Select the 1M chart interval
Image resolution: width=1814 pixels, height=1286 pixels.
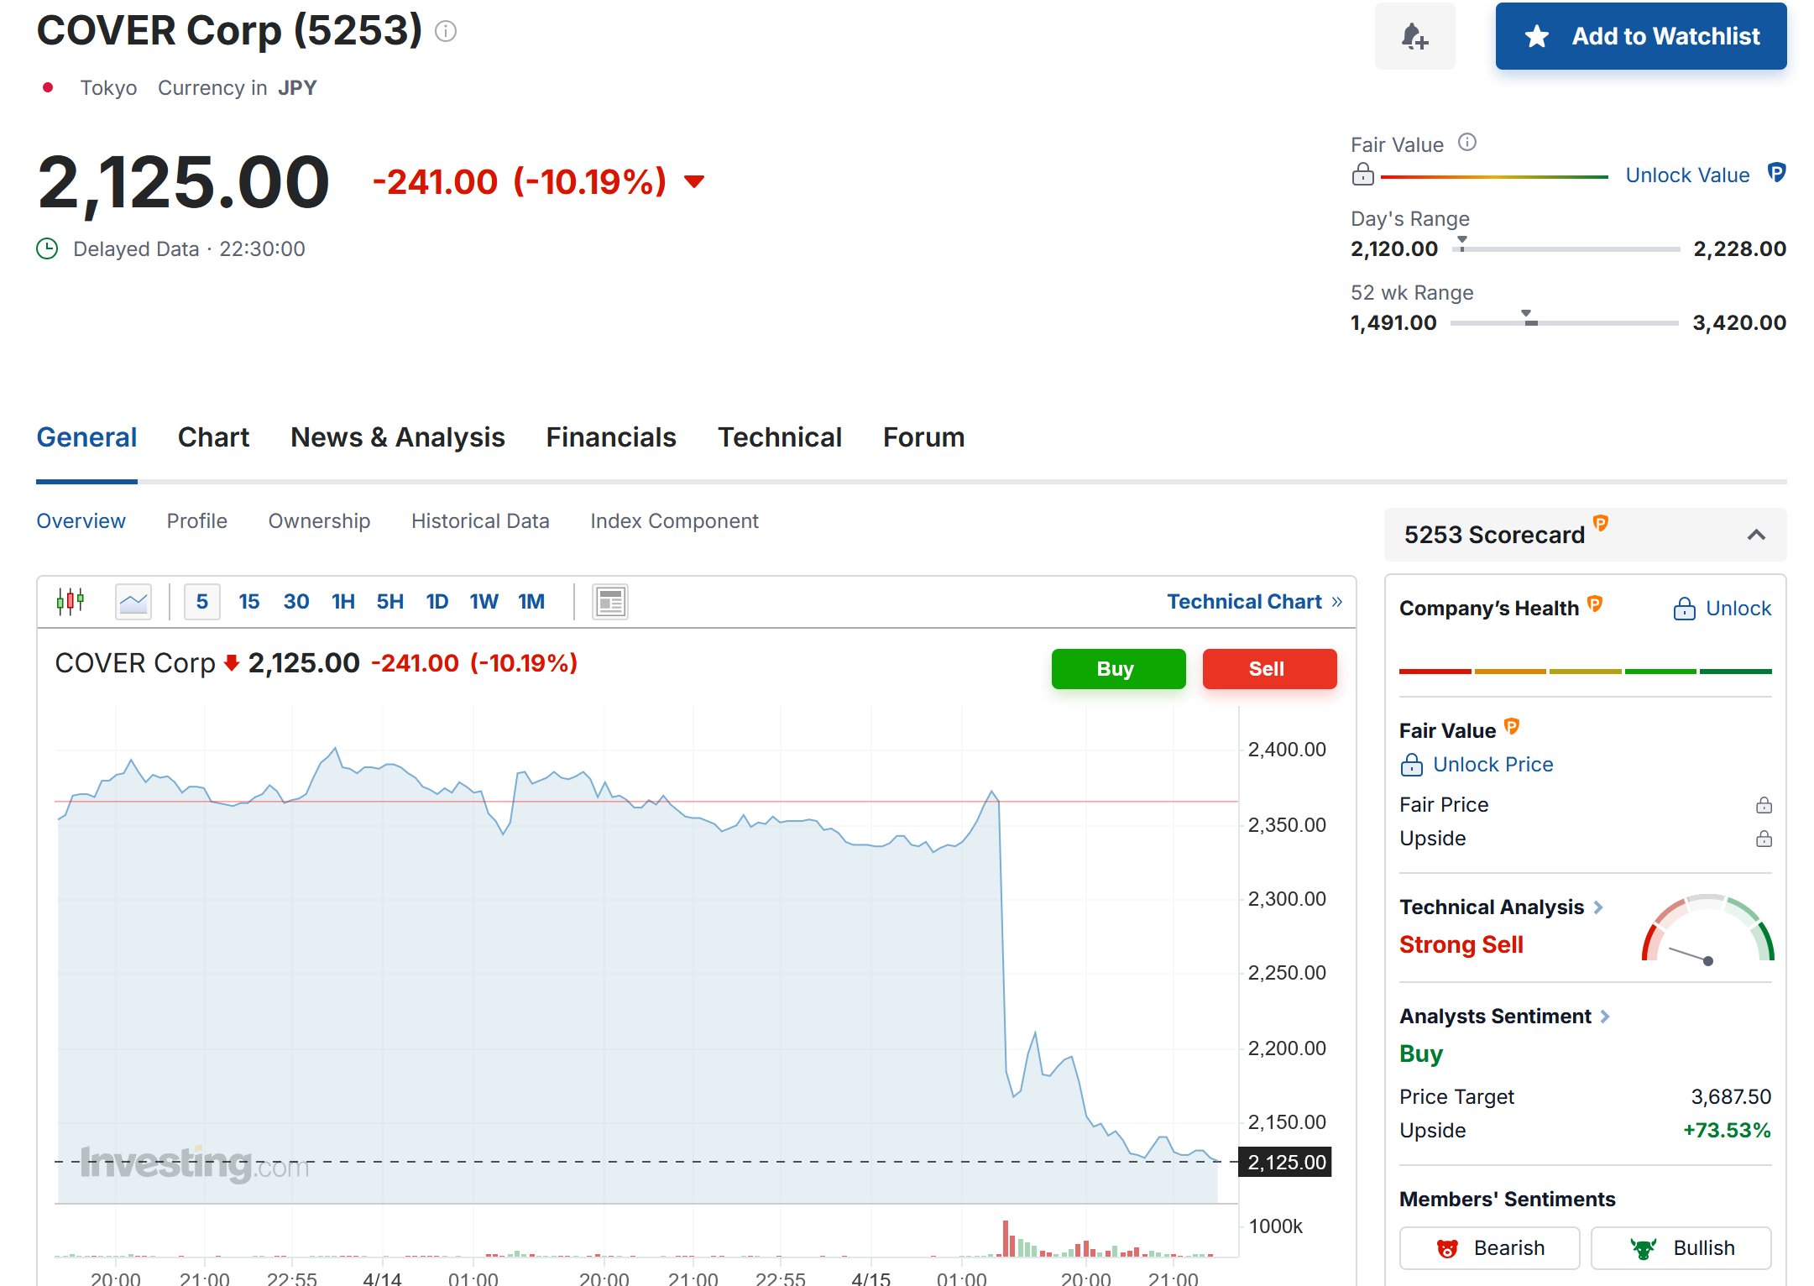pos(531,601)
